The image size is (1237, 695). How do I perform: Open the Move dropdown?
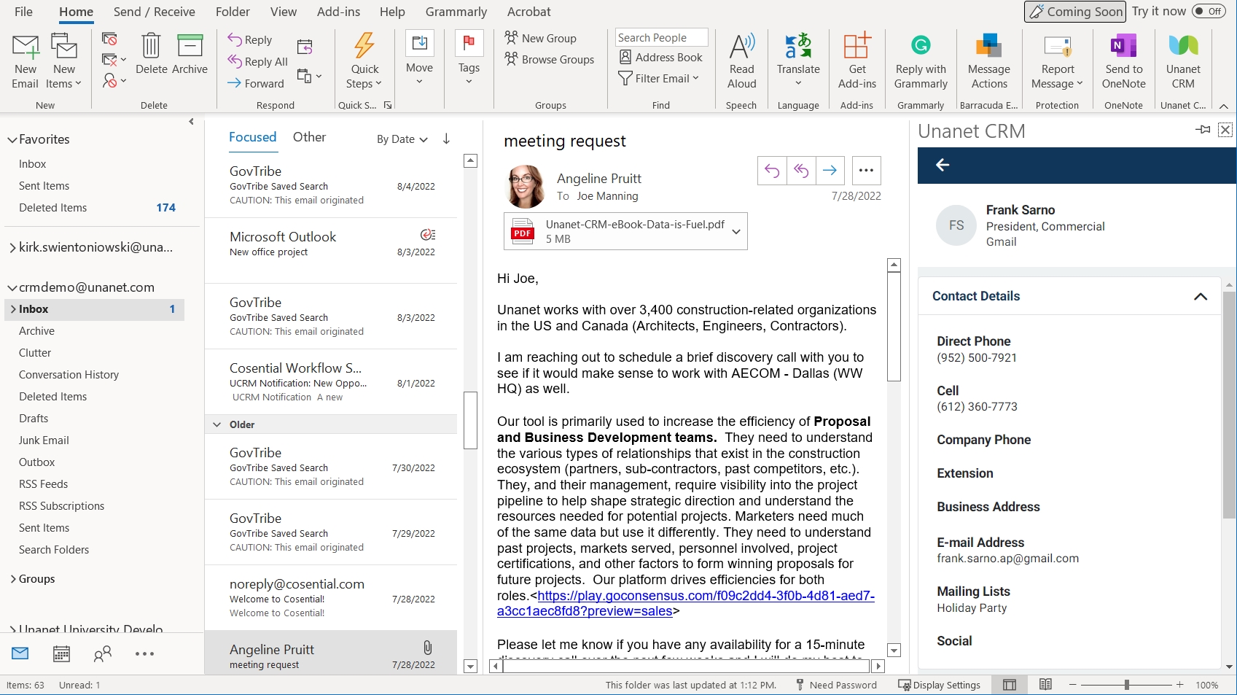tap(419, 58)
